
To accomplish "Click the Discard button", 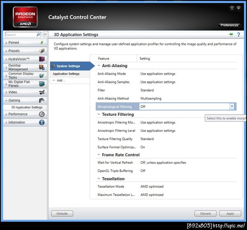I will tap(205, 214).
